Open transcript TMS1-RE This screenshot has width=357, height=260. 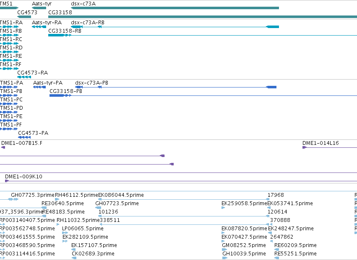click(11, 56)
